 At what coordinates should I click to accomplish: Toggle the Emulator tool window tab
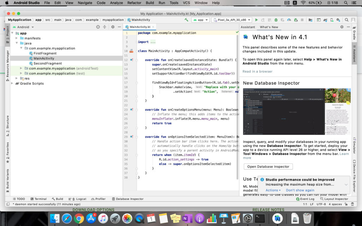pyautogui.click(x=354, y=145)
